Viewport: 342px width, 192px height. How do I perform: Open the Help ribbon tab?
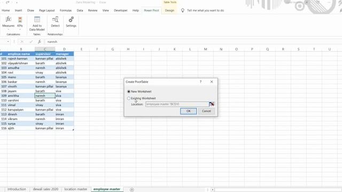click(x=136, y=11)
